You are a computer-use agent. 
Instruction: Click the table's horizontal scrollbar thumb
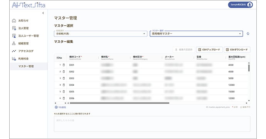pyautogui.click(x=120, y=103)
